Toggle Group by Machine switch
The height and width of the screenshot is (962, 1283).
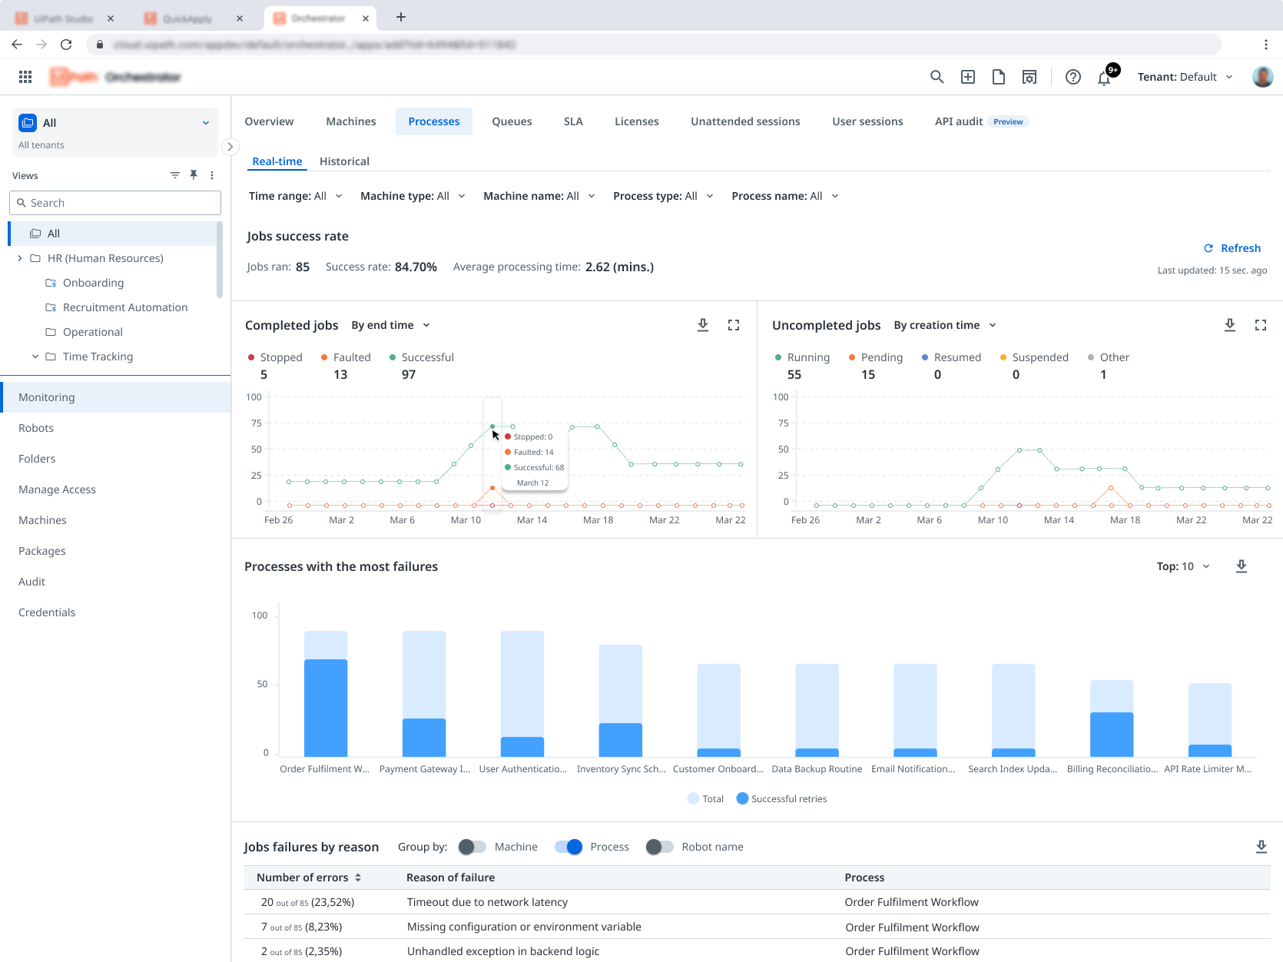point(472,847)
